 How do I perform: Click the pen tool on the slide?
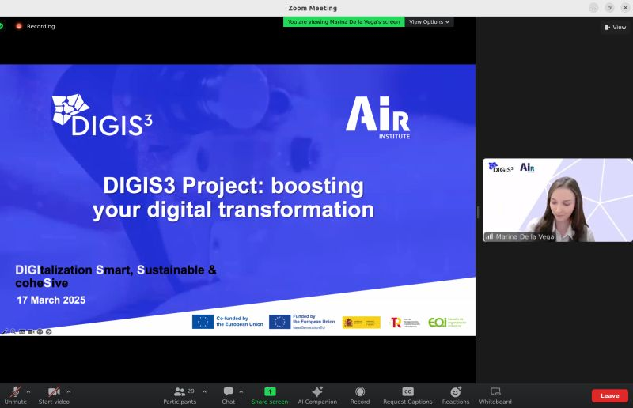(5, 332)
